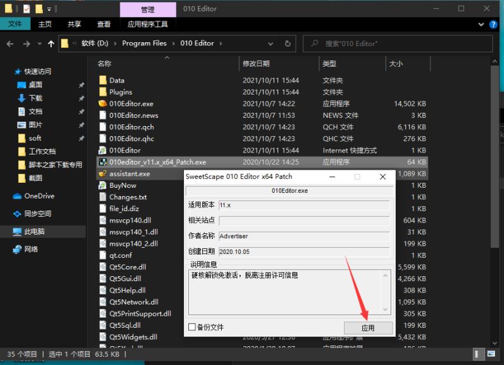The height and width of the screenshot is (365, 504).
Task: Open the soft folder in sidebar
Action: pos(35,138)
